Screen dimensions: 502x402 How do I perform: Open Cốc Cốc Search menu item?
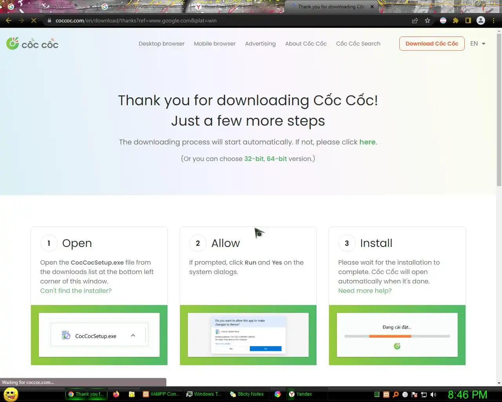(358, 44)
